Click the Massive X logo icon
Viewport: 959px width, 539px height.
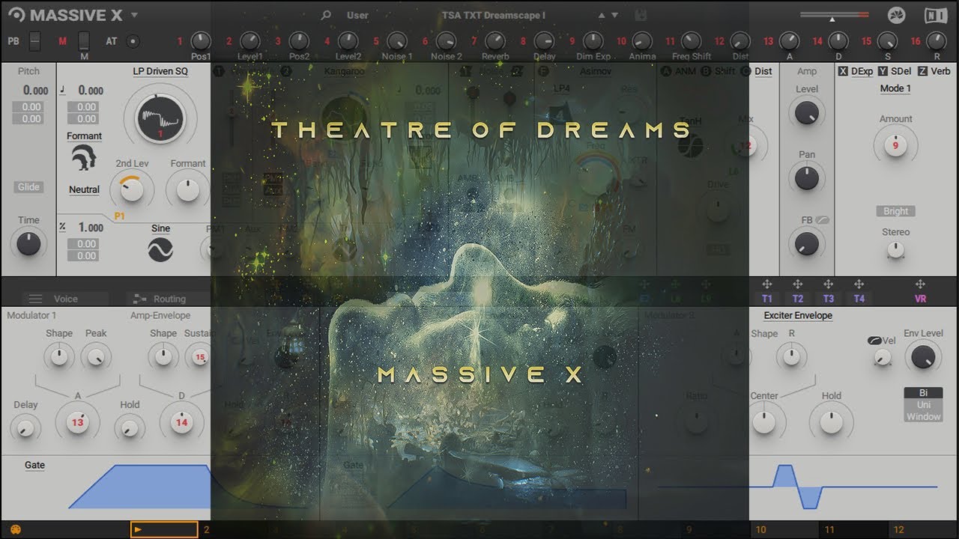pos(16,15)
